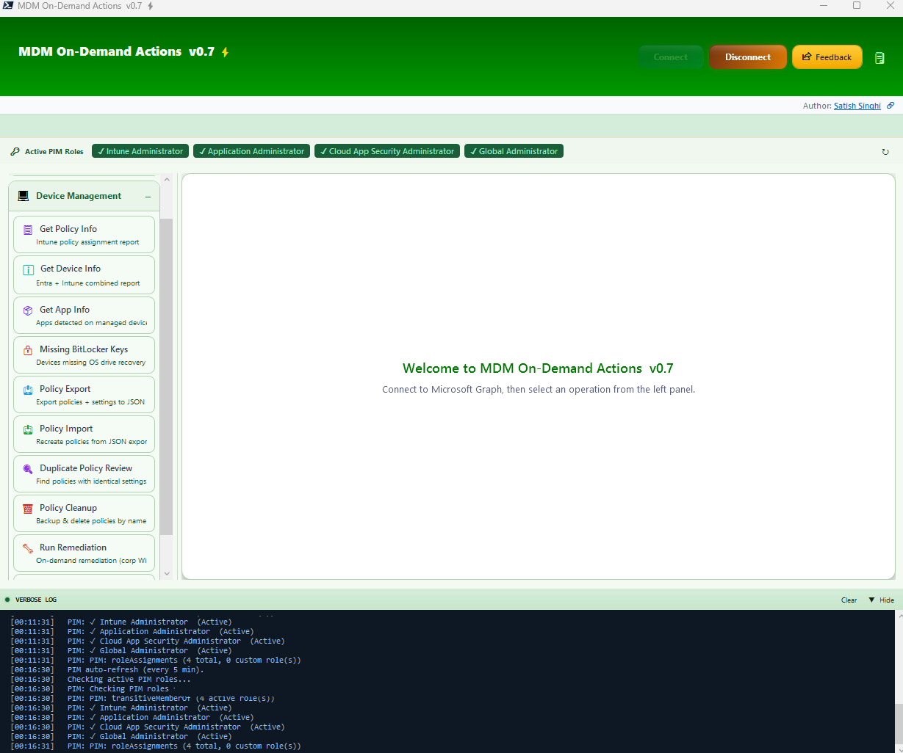Open the Feedback button
903x753 pixels.
point(827,57)
